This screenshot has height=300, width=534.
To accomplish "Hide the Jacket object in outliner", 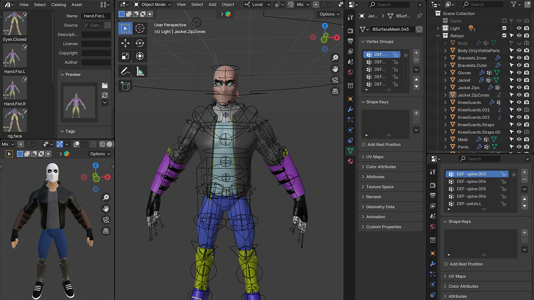I will [519, 80].
